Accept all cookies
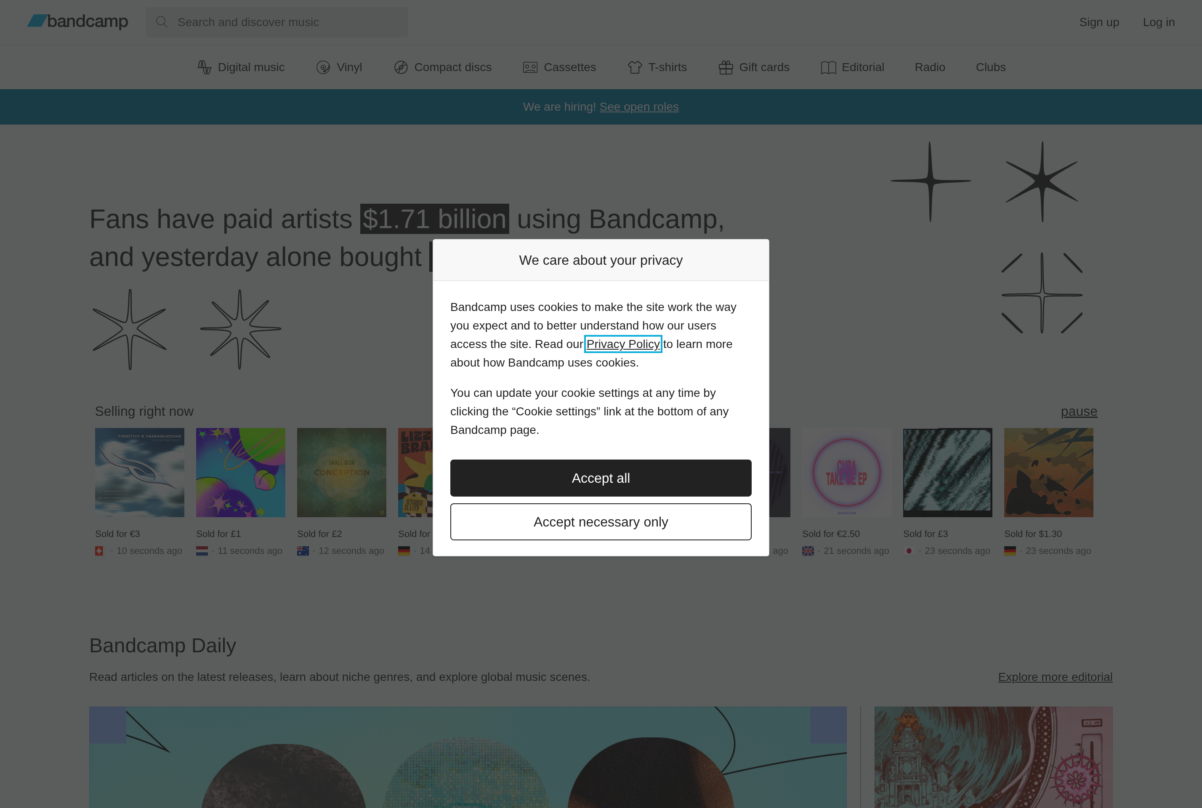Viewport: 1202px width, 808px height. pos(601,478)
